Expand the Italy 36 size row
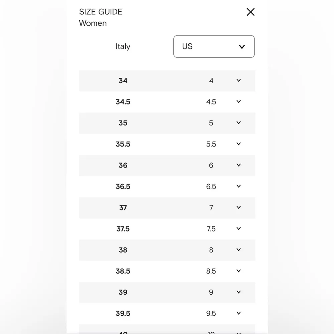Viewport: 334px width, 334px height. [x=238, y=165]
